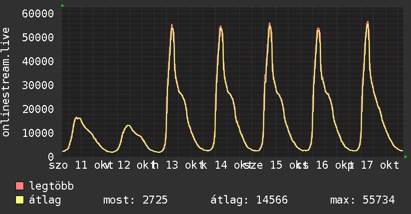This screenshot has width=411, height=214.
Task: Click the 'most: 2725' current value
Action: point(135,200)
